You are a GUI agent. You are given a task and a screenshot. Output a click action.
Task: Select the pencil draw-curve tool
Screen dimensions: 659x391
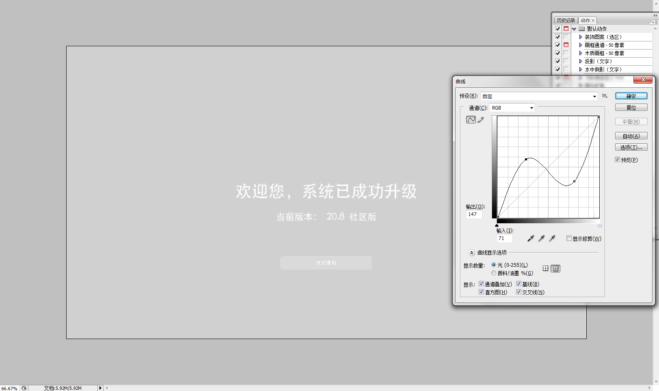(x=481, y=120)
